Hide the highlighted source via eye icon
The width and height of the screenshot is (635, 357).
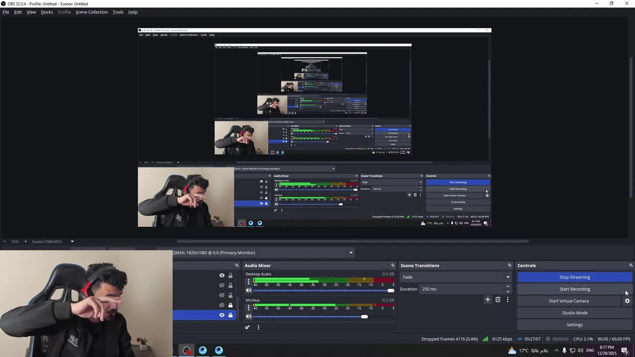coord(222,315)
